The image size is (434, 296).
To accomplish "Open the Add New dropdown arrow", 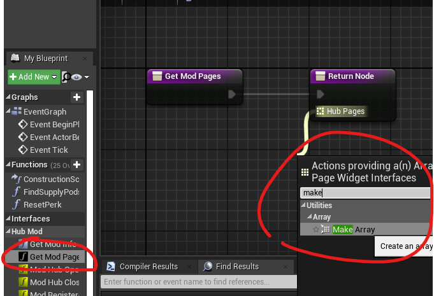I will pos(54,77).
